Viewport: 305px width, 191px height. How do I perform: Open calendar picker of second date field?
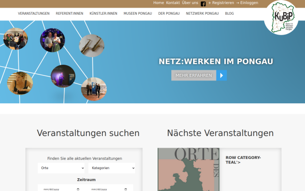tap(126, 189)
